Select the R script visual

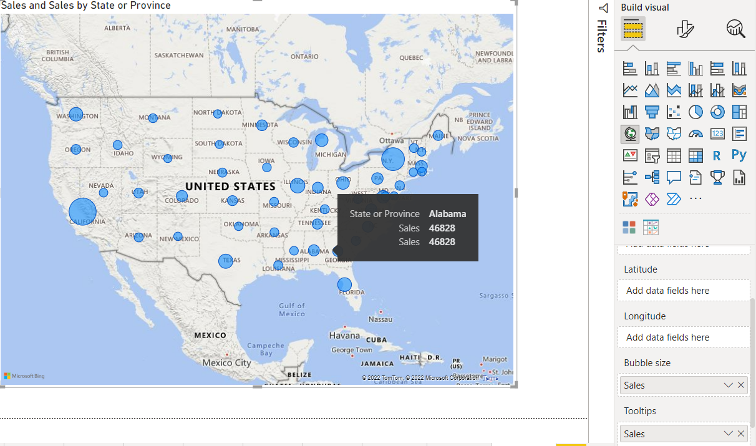coord(717,155)
